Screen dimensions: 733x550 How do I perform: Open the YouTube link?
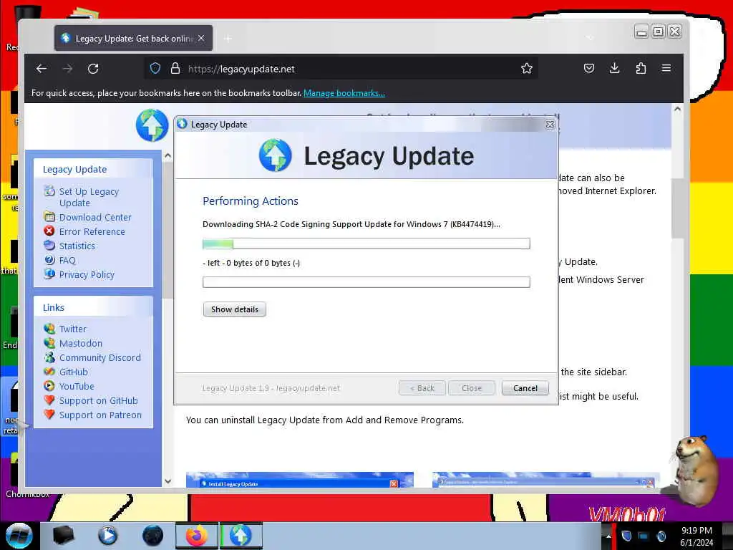pyautogui.click(x=77, y=386)
